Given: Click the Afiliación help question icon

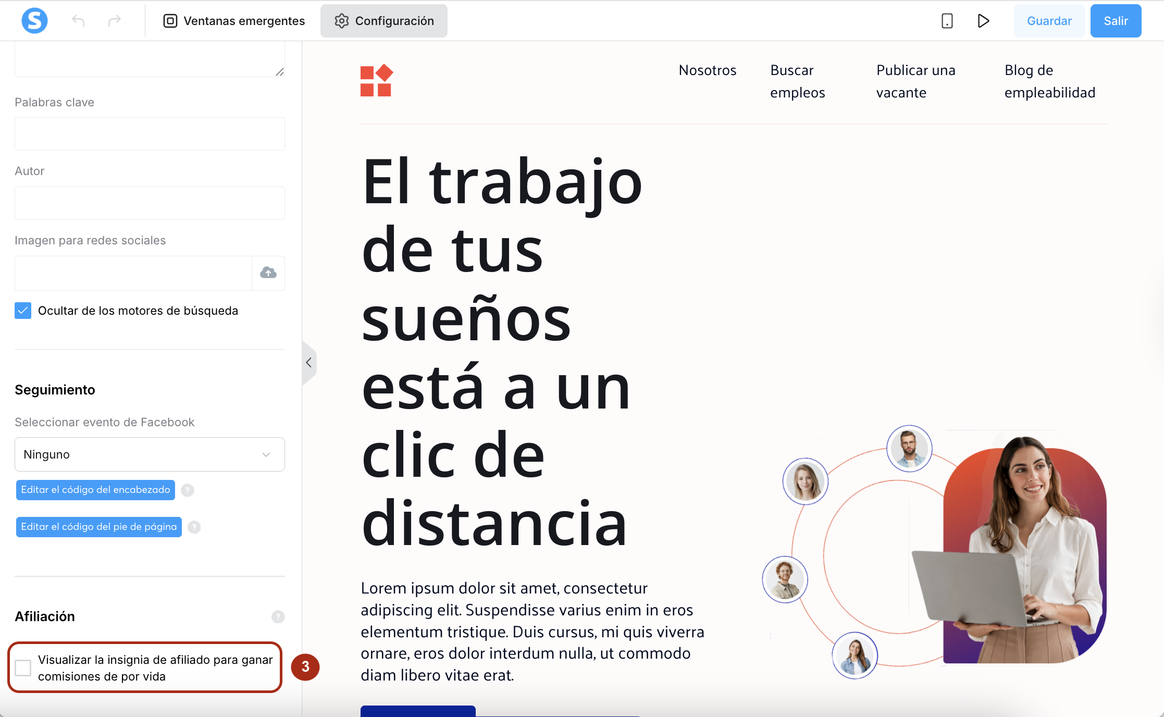Looking at the screenshot, I should pos(278,617).
